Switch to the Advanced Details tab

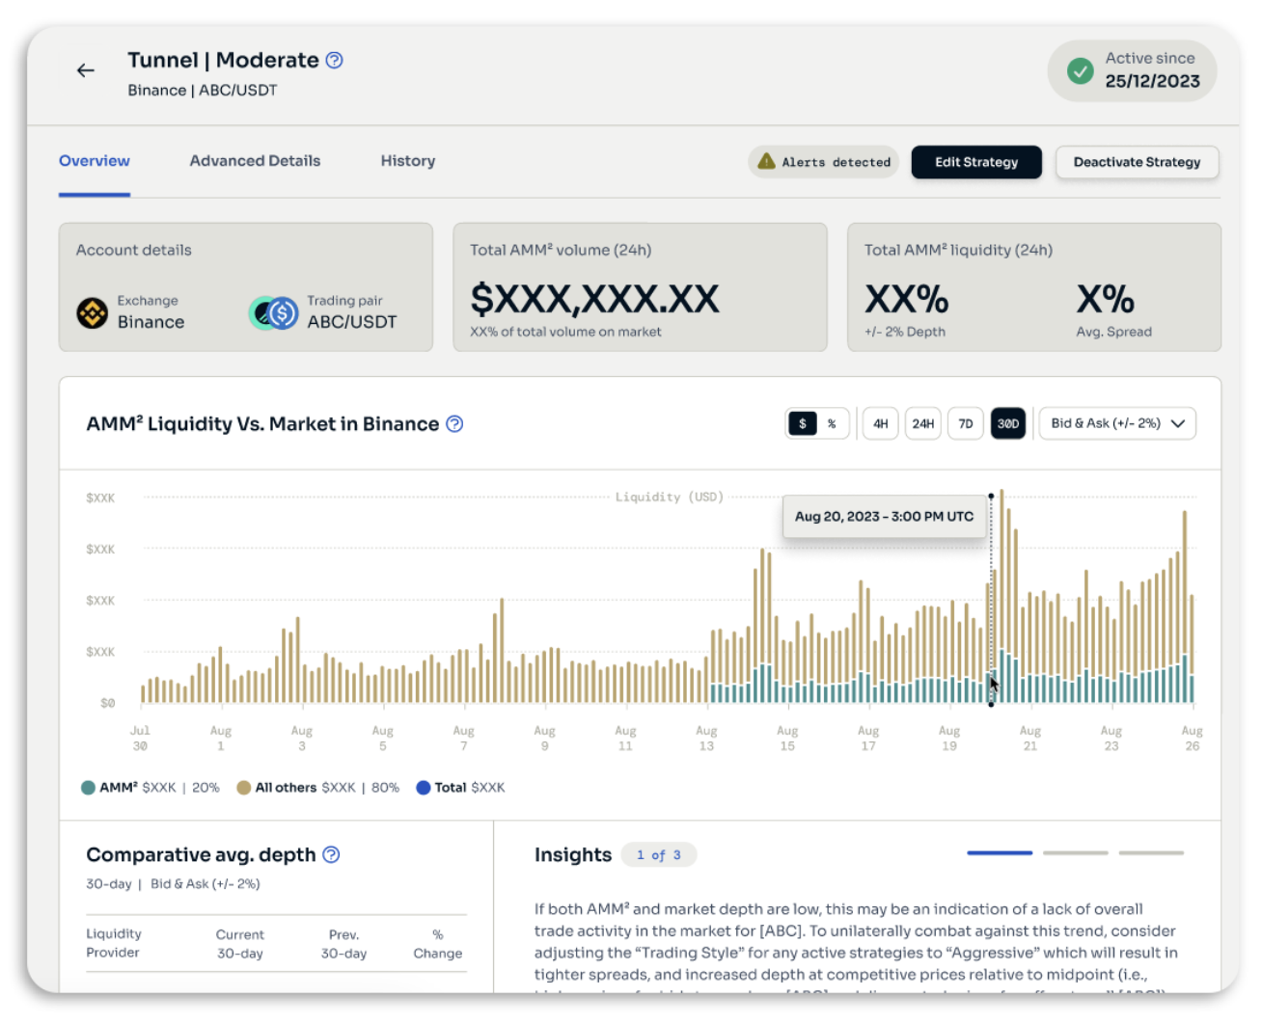point(255,161)
